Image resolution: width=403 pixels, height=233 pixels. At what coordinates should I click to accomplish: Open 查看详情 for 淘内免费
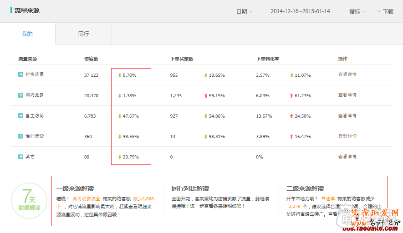347,95
